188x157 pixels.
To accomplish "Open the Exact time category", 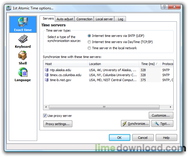I will (x=23, y=24).
